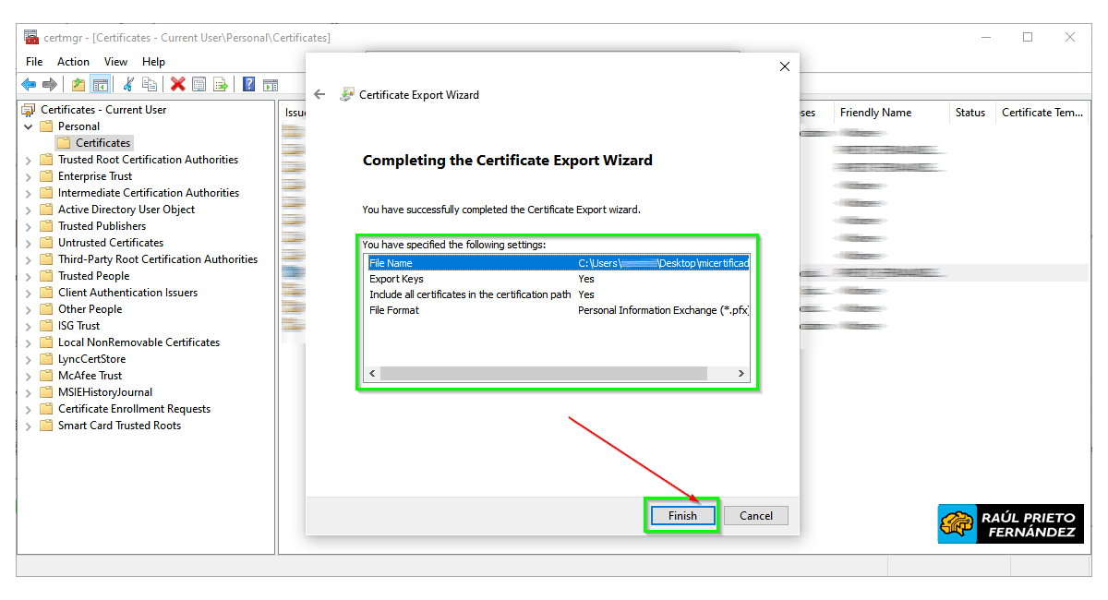This screenshot has width=1108, height=600.
Task: Click the Copy icon in toolbar
Action: click(150, 85)
